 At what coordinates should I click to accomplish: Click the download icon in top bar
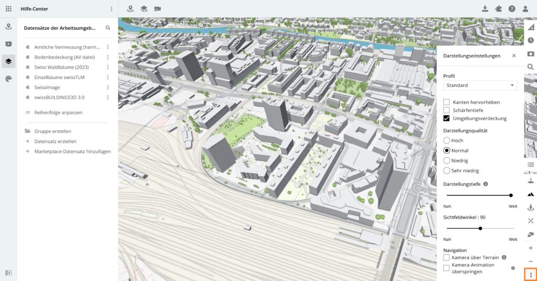pos(485,9)
